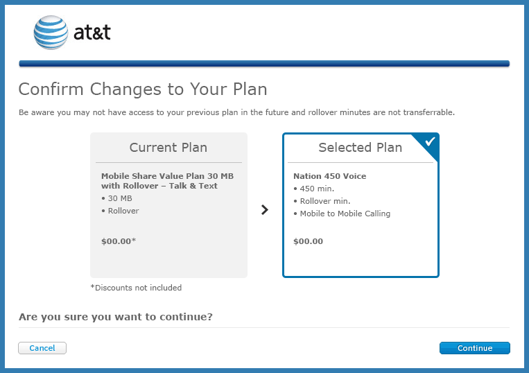Click the Nation 450 Voice plan title
The image size is (529, 373).
point(329,176)
